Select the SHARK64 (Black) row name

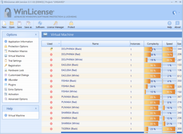click(x=70, y=113)
